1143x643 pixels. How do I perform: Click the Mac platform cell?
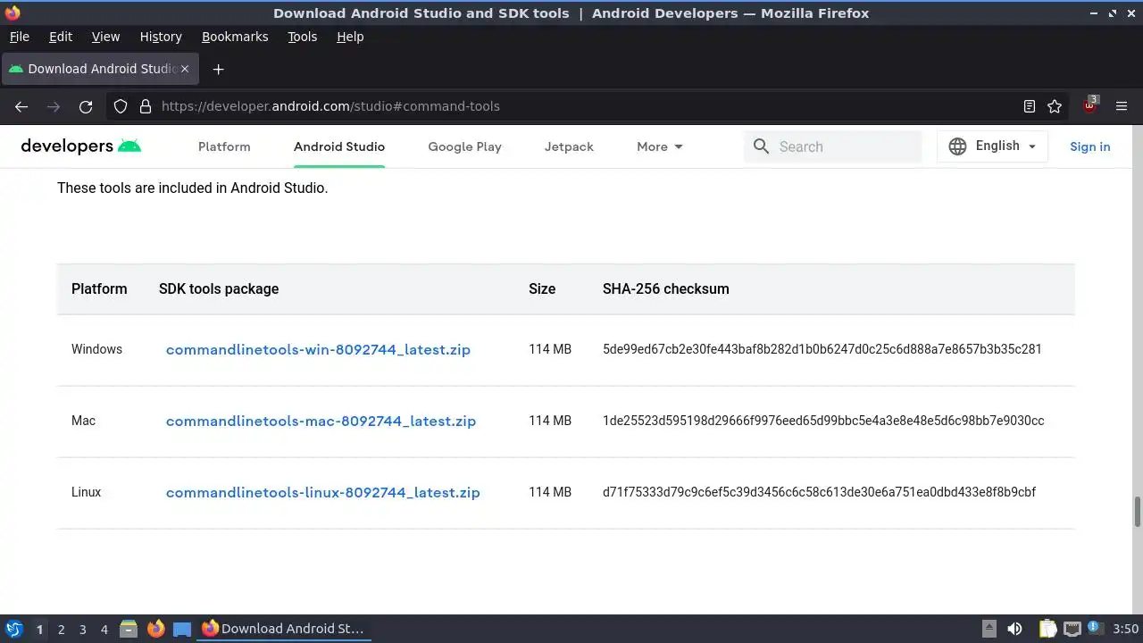pos(83,421)
